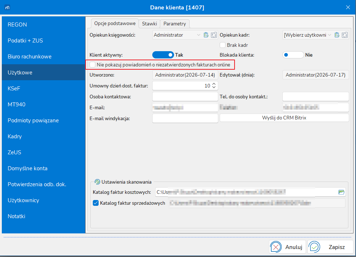Click the green checkmark icon on Zapisz

314,247
